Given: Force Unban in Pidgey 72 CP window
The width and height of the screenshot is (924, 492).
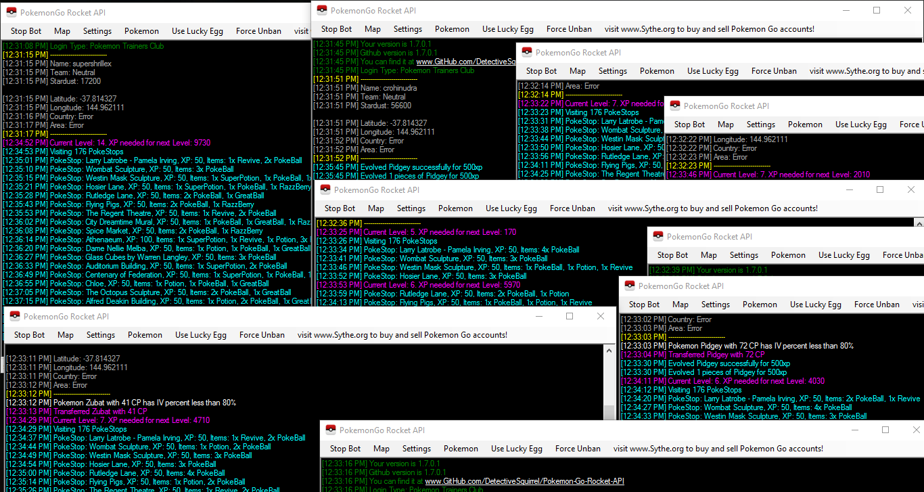Looking at the screenshot, I should 877,305.
